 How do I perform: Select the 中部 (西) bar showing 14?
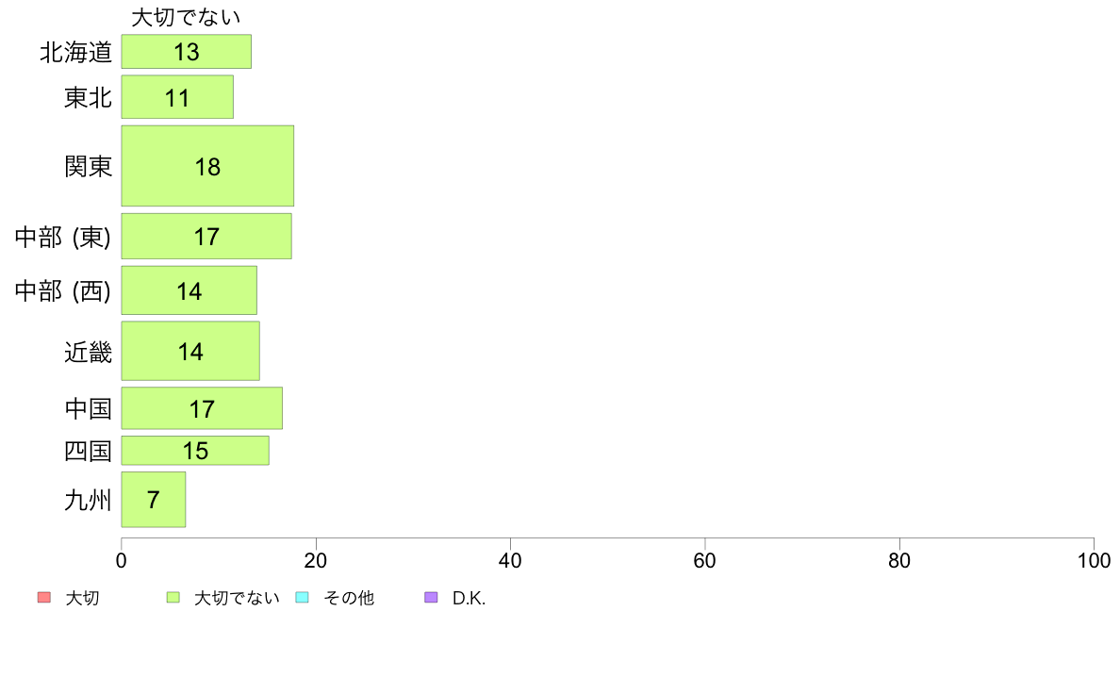tap(189, 290)
